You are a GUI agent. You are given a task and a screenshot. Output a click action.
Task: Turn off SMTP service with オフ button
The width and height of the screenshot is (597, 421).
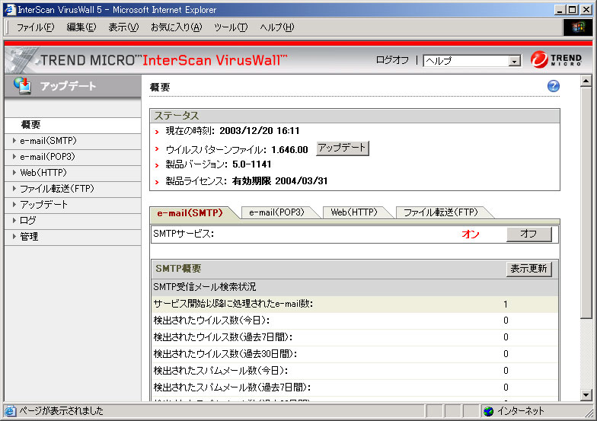(528, 234)
